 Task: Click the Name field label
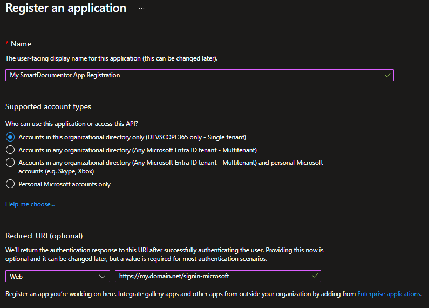tap(22, 44)
